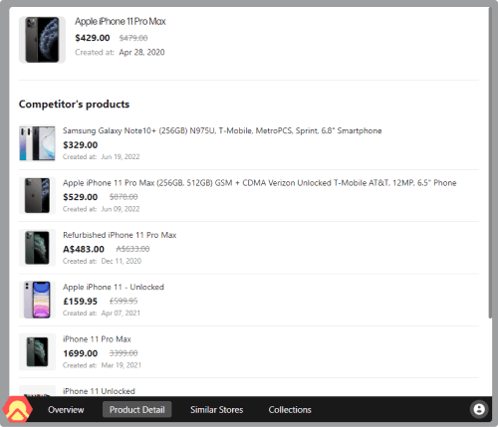Viewport: 498px width, 427px height.
Task: Click the Apr 07, 2021 created date
Action: click(x=121, y=314)
